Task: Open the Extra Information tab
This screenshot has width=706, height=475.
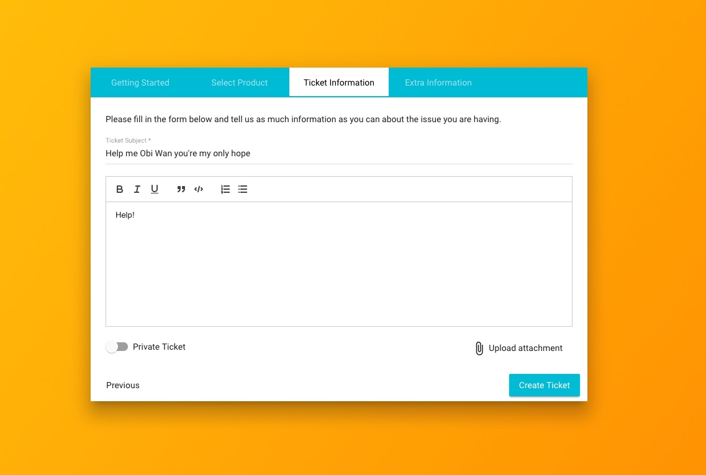Action: (x=438, y=82)
